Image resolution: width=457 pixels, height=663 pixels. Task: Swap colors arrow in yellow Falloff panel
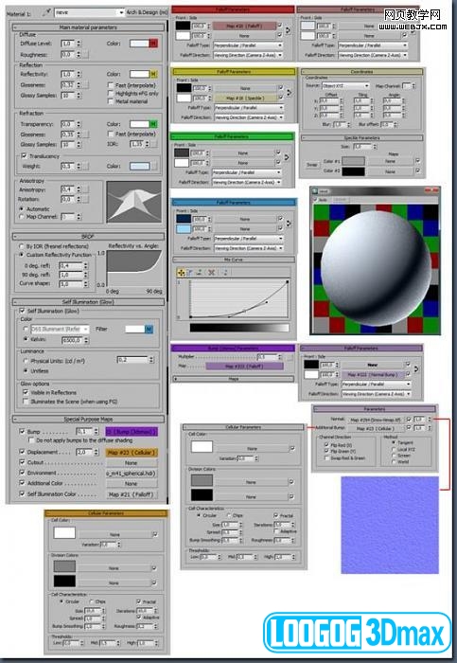coord(289,93)
